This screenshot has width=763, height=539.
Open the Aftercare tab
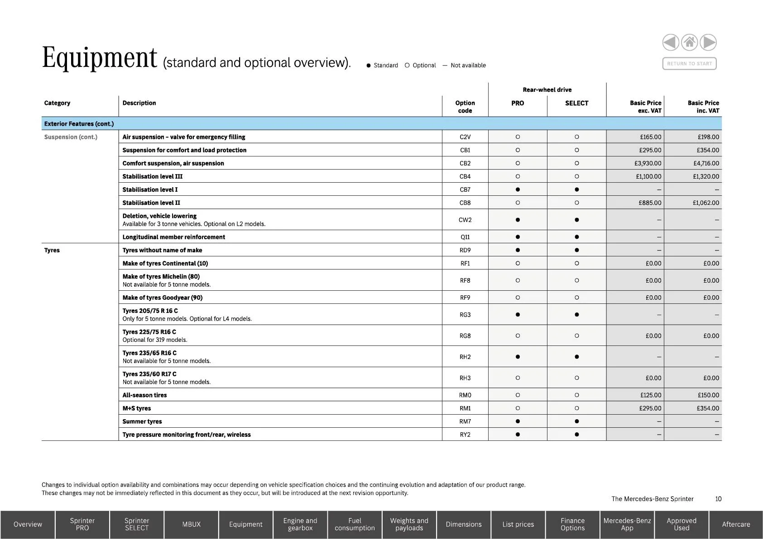coord(736,525)
